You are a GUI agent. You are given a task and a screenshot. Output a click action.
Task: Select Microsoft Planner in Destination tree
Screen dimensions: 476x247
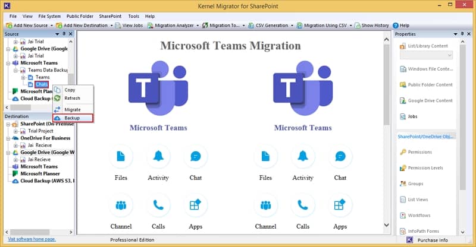point(40,173)
